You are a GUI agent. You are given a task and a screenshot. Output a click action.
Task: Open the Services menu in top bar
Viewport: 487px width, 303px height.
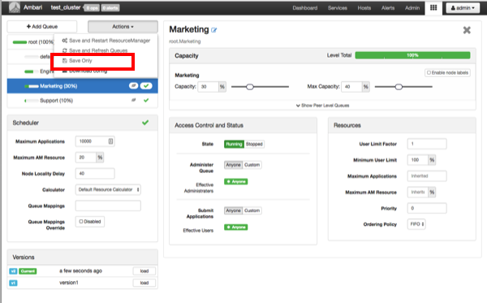coord(338,8)
